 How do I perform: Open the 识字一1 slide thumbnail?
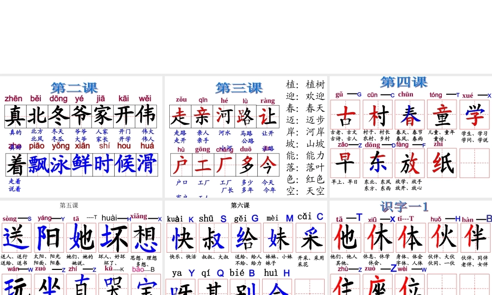411,248
